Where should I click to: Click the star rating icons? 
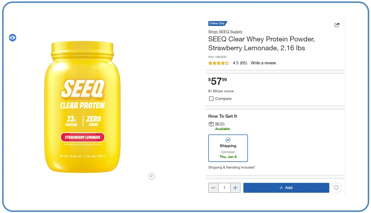point(218,63)
